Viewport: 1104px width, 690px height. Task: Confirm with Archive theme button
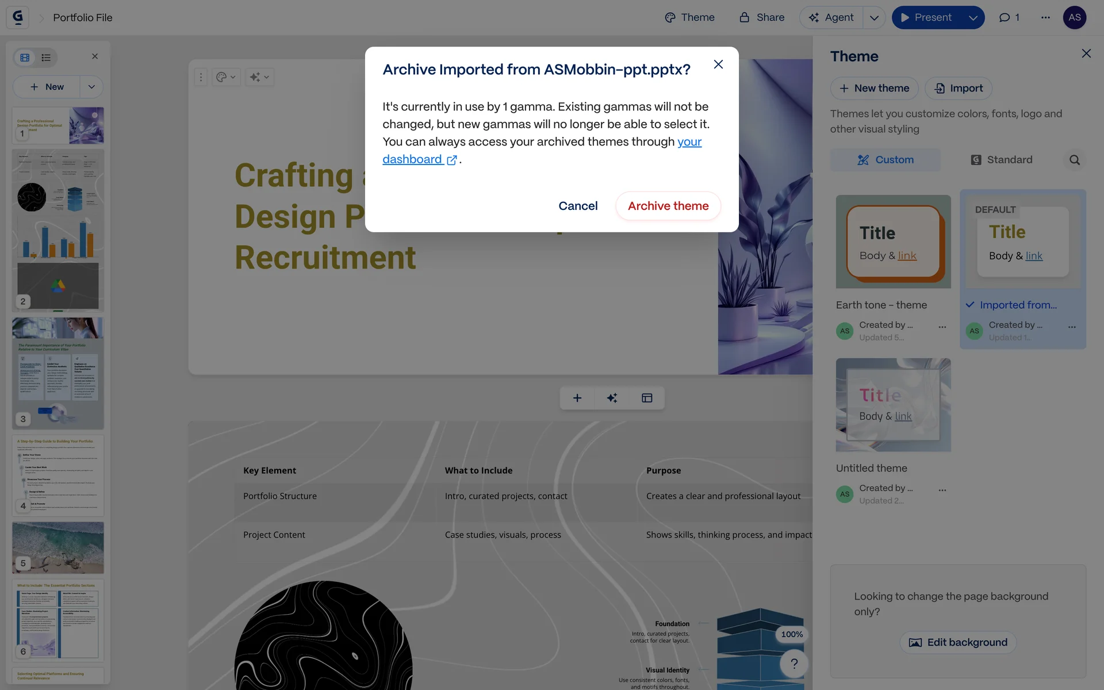click(x=668, y=206)
